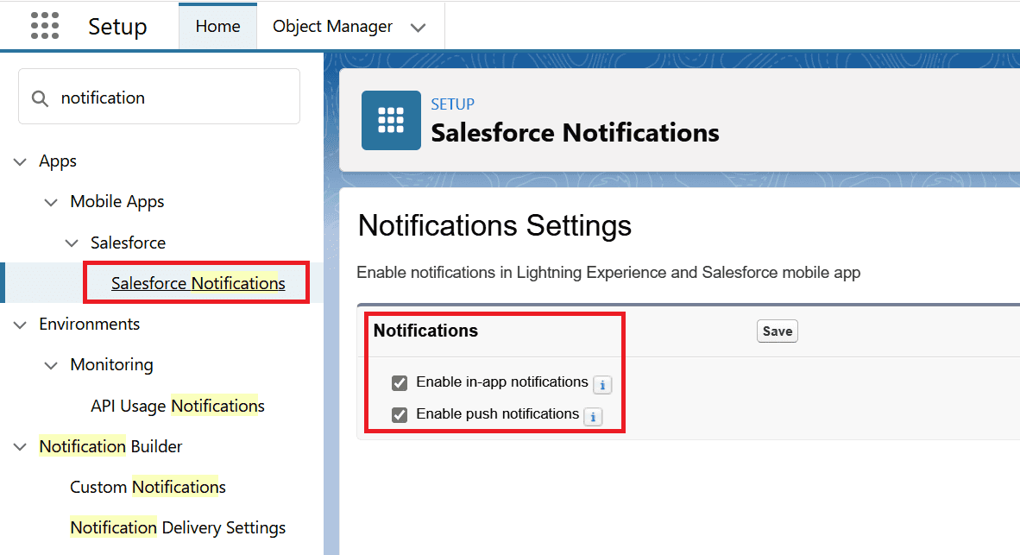The height and width of the screenshot is (555, 1020).
Task: Collapse the Salesforce subnode chevron
Action: pyautogui.click(x=72, y=243)
